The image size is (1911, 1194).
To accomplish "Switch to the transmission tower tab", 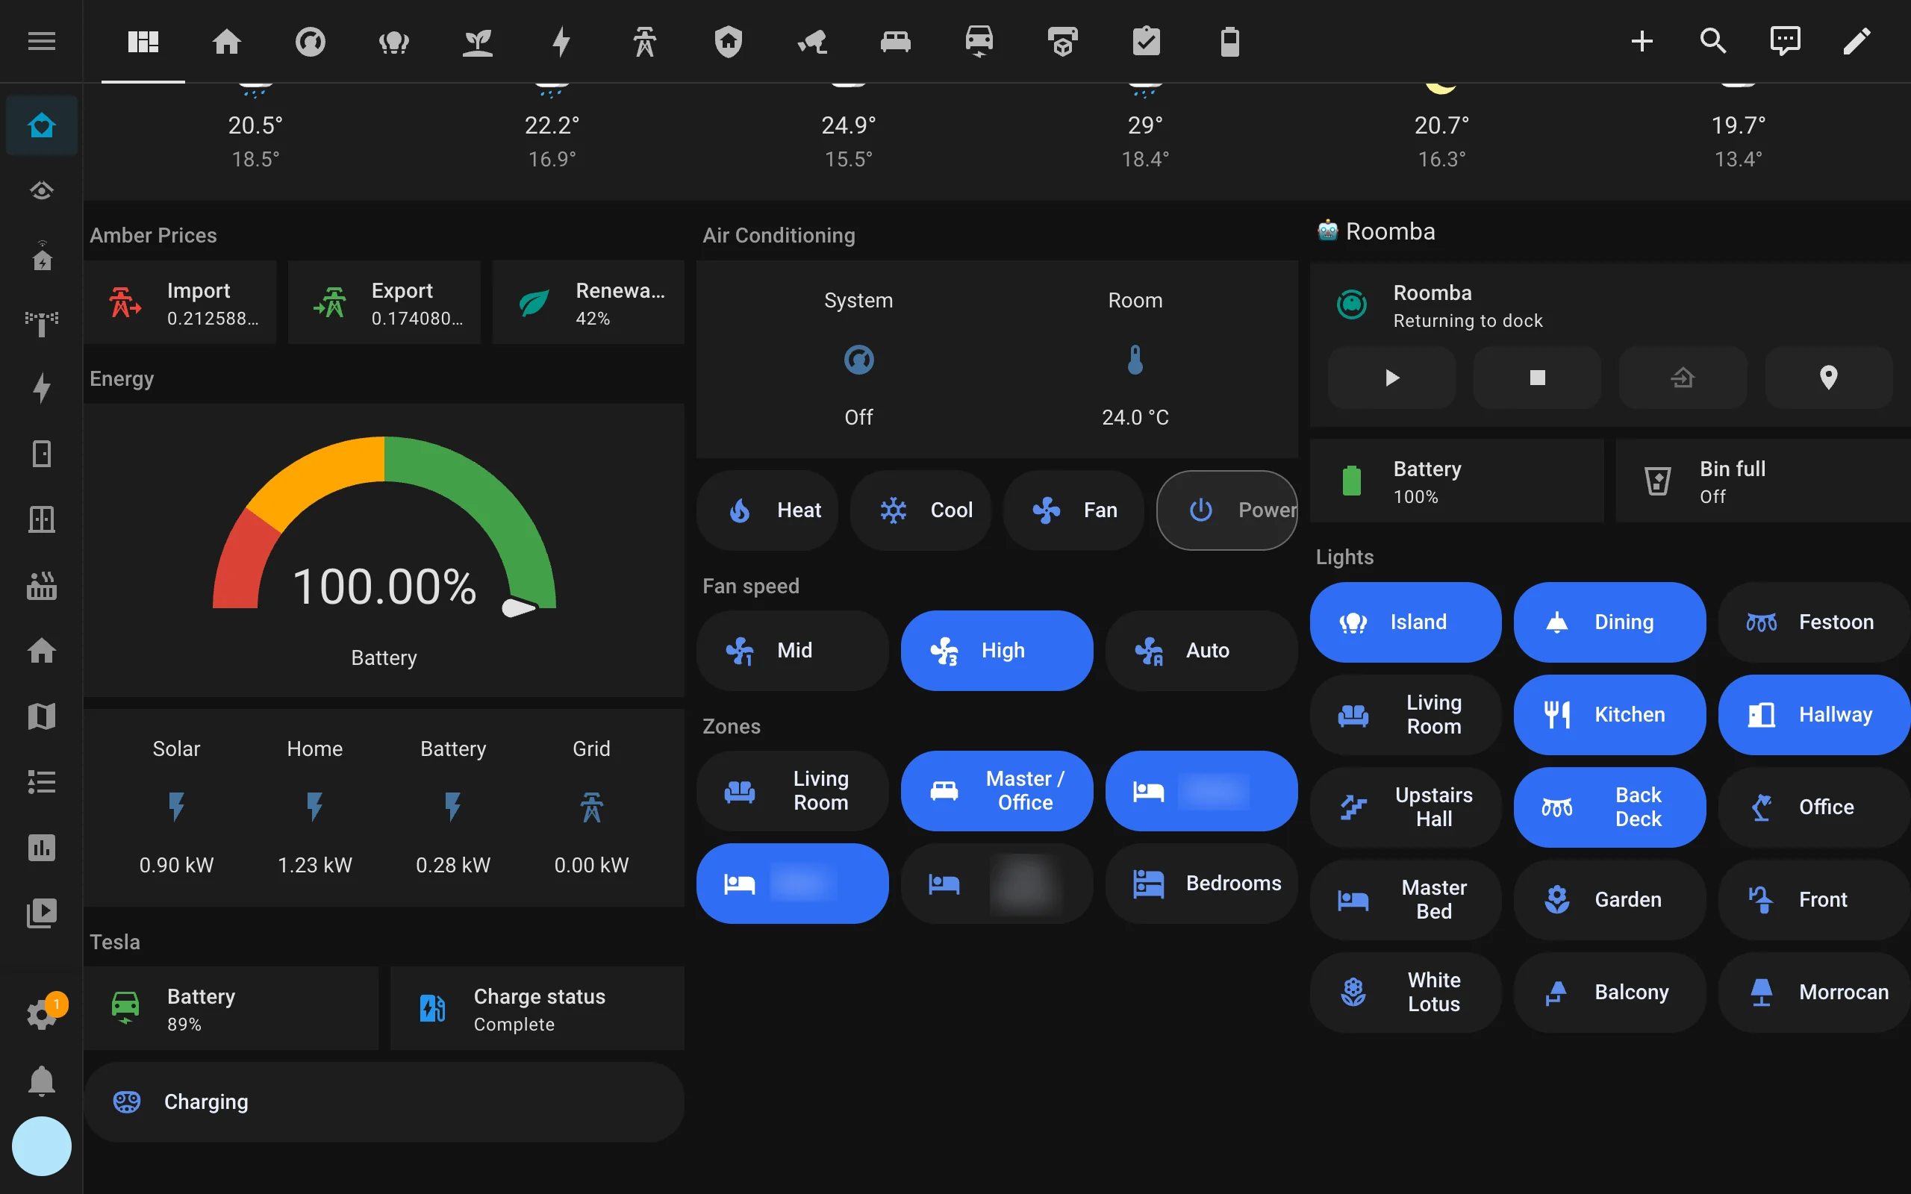I will 644,41.
